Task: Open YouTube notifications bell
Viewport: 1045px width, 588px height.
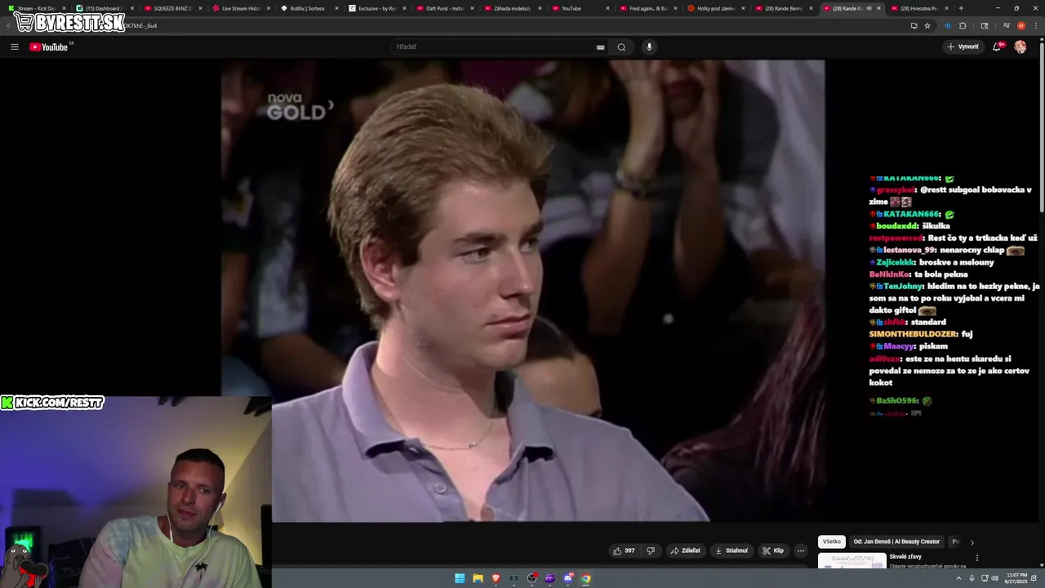Action: 997,47
